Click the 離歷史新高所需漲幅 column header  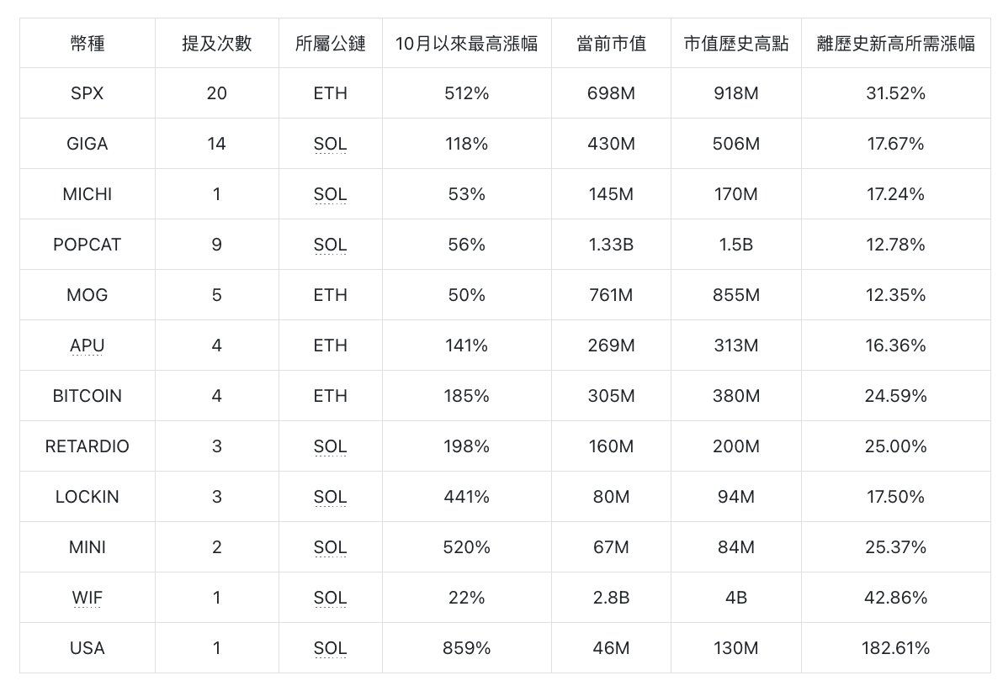(895, 44)
